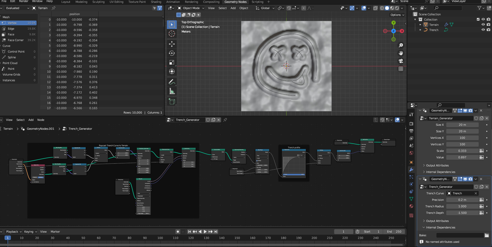
Task: Choose the Rotate tool in viewport
Action: click(x=172, y=53)
